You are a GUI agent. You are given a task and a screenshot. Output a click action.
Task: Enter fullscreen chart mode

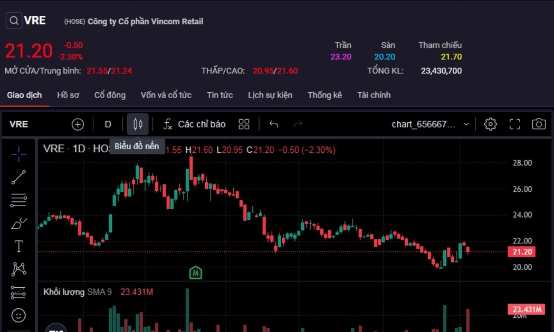(x=514, y=124)
